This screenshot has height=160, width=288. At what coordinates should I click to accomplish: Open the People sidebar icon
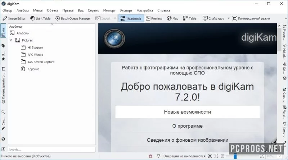point(3,149)
